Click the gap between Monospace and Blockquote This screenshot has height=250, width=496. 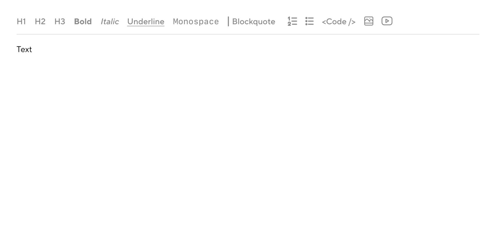click(223, 22)
